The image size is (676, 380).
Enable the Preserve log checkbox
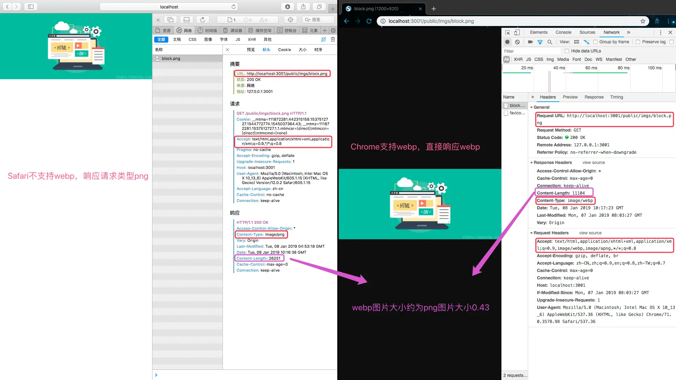click(638, 42)
